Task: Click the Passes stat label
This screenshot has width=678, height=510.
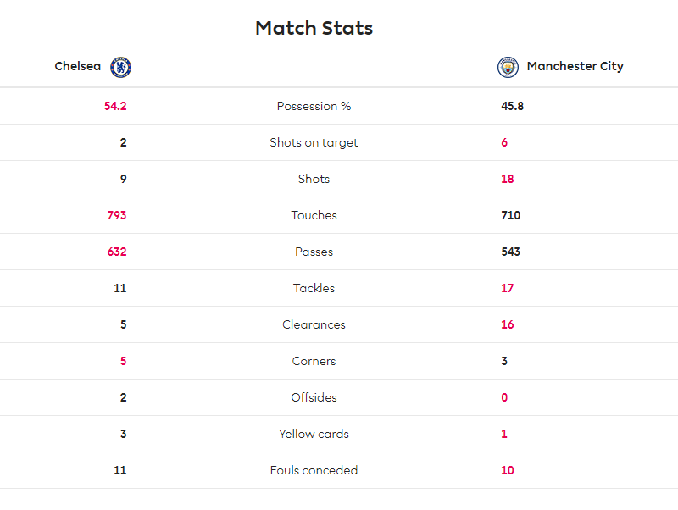Action: click(314, 252)
